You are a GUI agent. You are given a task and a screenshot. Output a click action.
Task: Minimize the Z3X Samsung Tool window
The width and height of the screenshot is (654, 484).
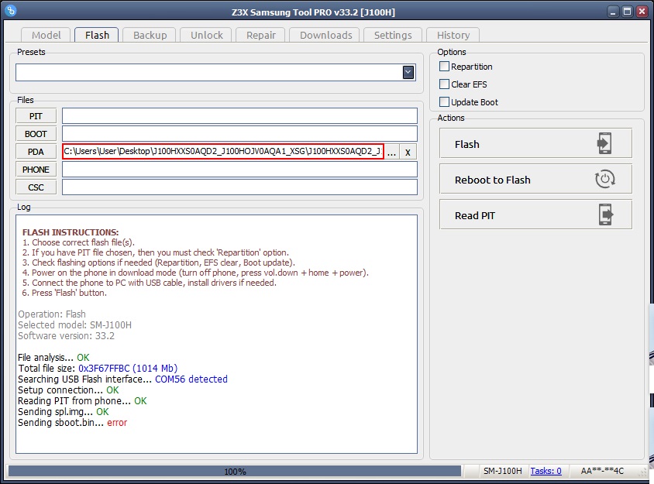[x=613, y=12]
